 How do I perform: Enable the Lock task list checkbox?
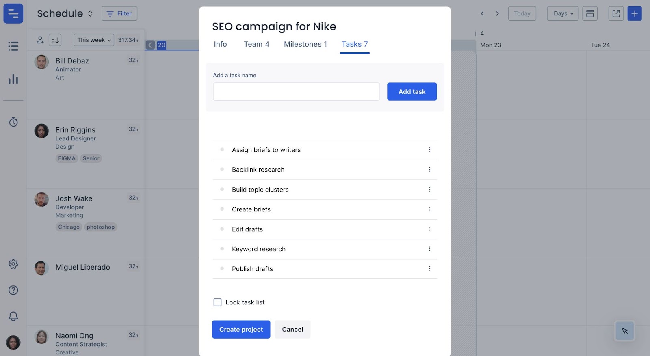218,302
